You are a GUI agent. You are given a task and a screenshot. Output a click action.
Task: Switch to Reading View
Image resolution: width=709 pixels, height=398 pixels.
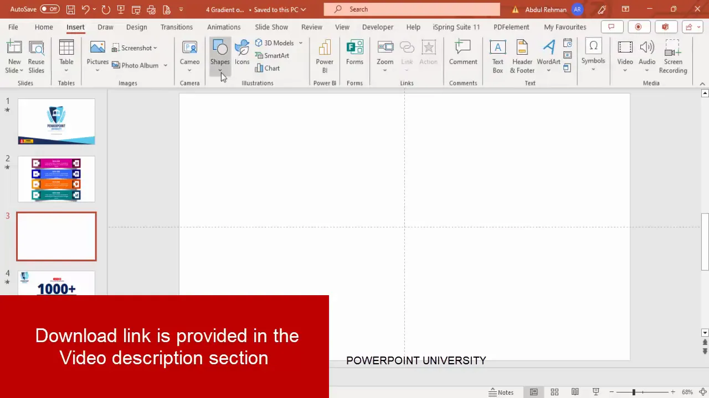pyautogui.click(x=575, y=392)
